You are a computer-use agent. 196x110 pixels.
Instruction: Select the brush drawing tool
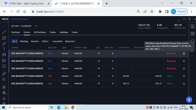coord(4,43)
